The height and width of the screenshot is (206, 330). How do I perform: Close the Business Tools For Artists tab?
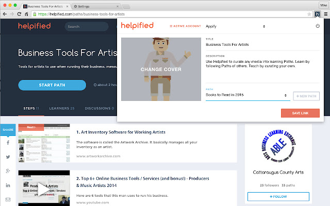pos(67,7)
